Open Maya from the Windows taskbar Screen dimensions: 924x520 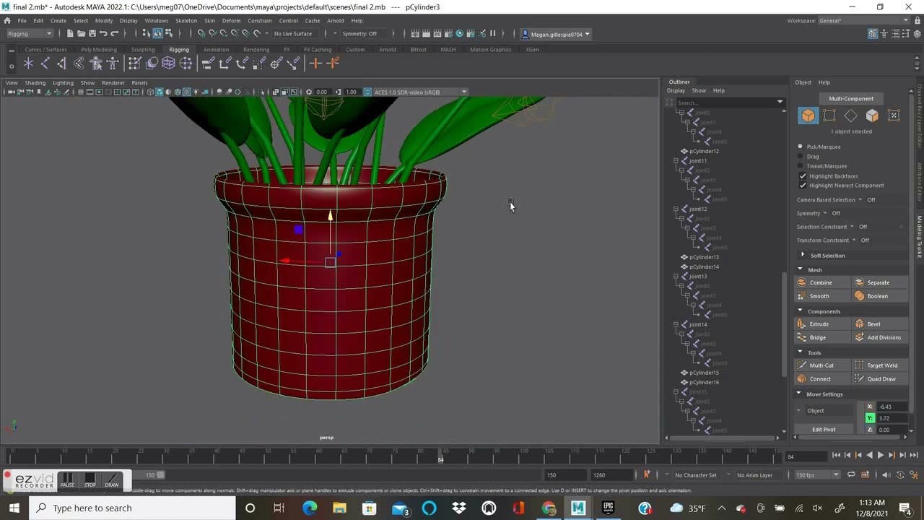tap(577, 508)
